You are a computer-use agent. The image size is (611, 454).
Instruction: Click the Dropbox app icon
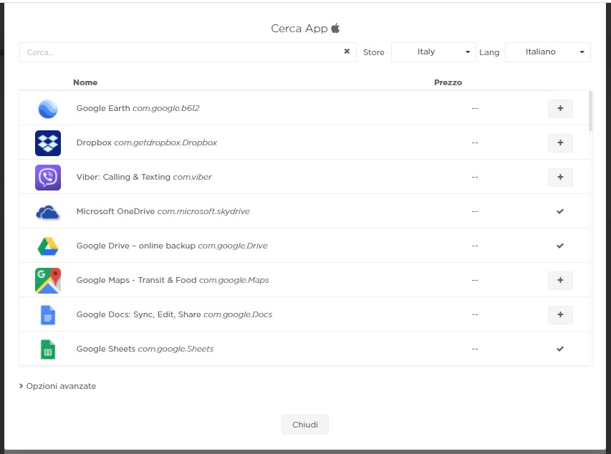point(48,143)
